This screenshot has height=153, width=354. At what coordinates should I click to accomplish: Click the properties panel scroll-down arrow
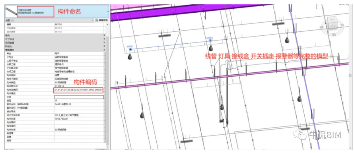tap(107, 147)
